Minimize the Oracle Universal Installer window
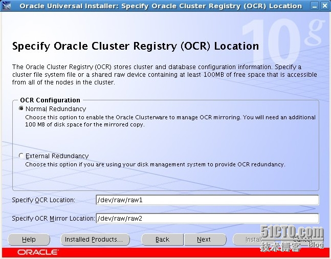331x259 pixels. [x=315, y=6]
